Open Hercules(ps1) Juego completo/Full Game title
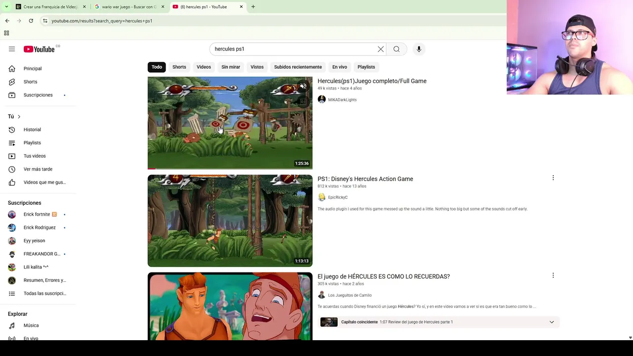 tap(372, 81)
